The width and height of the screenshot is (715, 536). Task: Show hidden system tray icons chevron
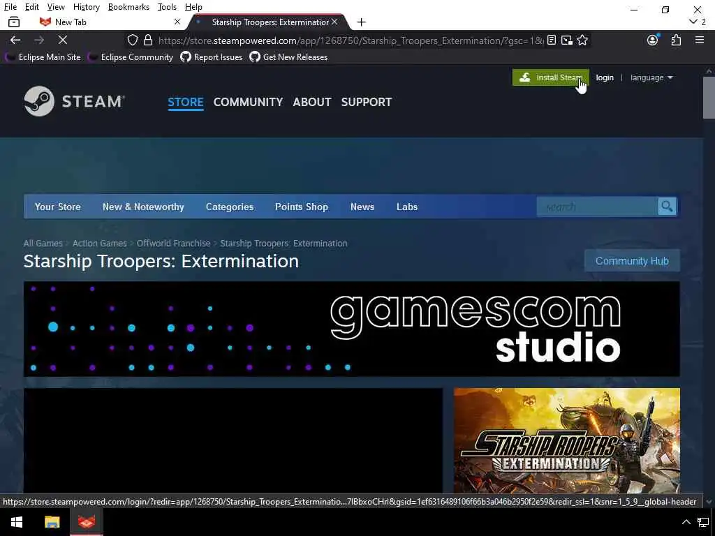[x=686, y=522]
